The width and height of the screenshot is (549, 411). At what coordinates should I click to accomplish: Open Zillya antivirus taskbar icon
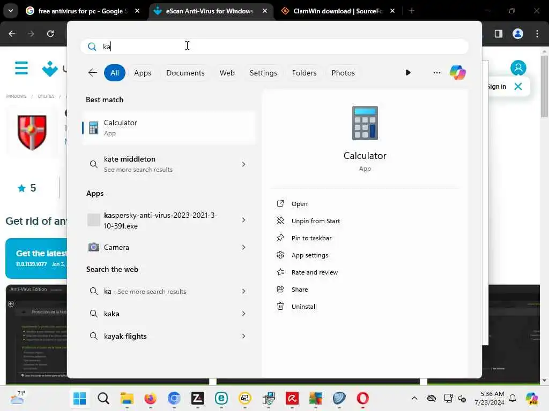click(x=197, y=398)
